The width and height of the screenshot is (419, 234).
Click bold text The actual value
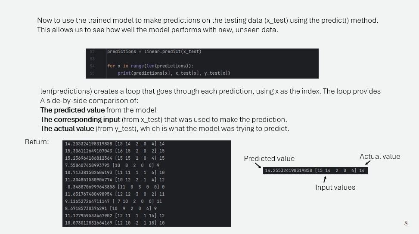(x=67, y=128)
